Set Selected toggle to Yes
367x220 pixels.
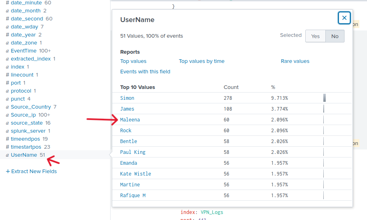pos(315,36)
